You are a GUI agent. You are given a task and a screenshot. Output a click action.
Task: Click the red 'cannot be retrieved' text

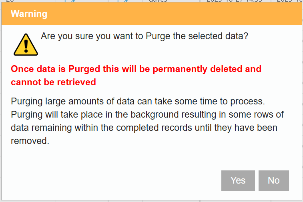[x=53, y=82]
